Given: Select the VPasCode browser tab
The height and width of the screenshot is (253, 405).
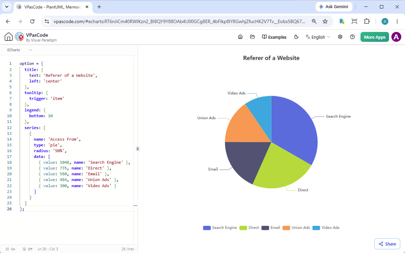Looking at the screenshot, I should (52, 7).
